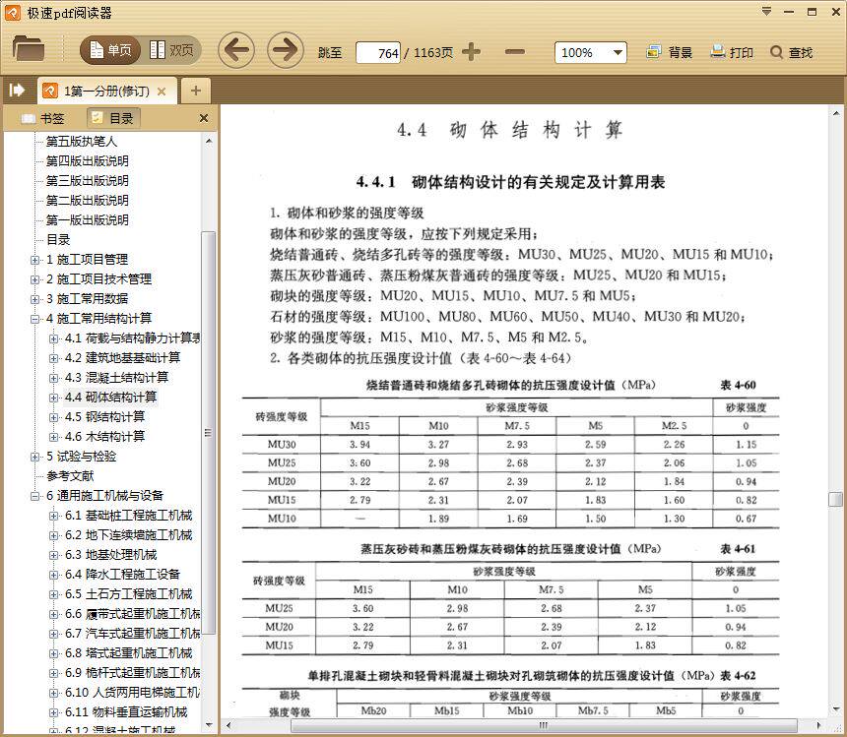847x737 pixels.
Task: Expand the 3 施工常用数据 node
Action: pos(35,299)
